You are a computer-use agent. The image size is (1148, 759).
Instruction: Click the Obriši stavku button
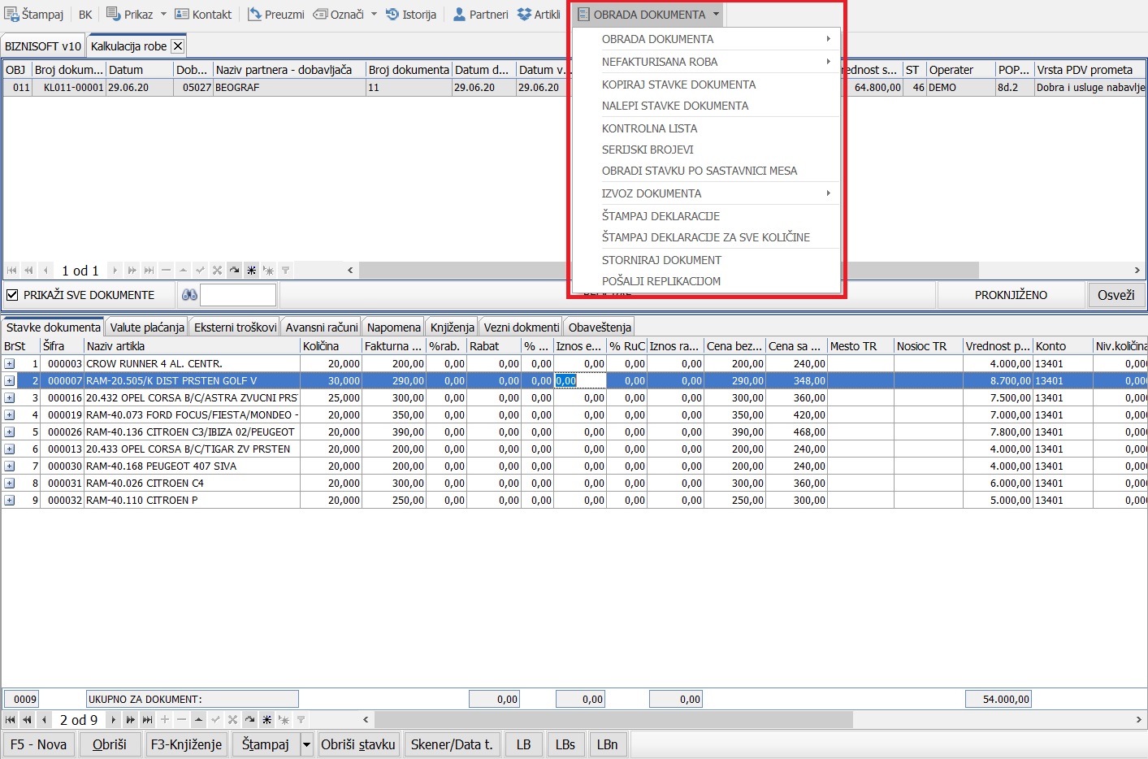pyautogui.click(x=358, y=744)
